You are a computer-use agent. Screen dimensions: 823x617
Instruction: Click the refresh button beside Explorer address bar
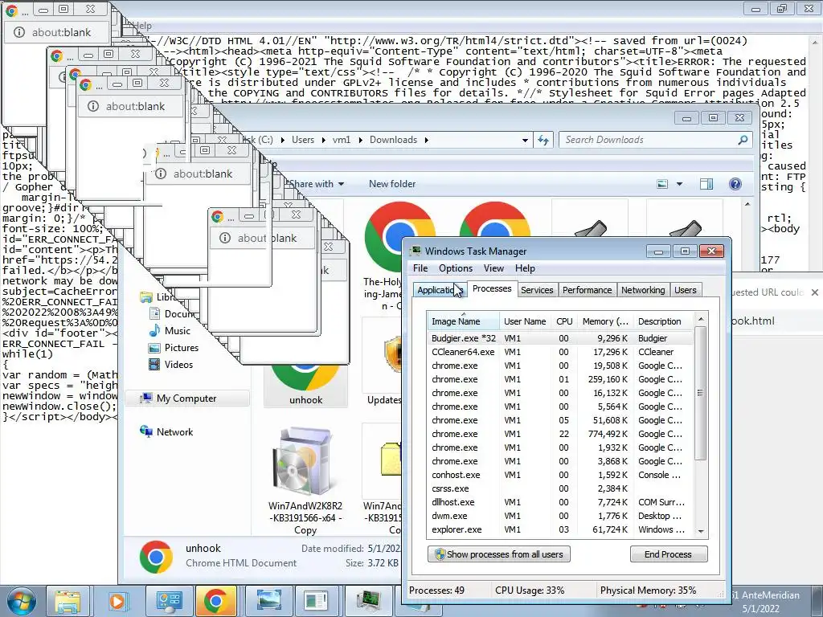[x=543, y=140]
